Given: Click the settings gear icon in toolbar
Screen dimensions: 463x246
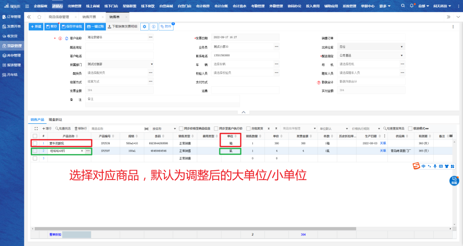Looking at the screenshot, I should click(x=145, y=27).
